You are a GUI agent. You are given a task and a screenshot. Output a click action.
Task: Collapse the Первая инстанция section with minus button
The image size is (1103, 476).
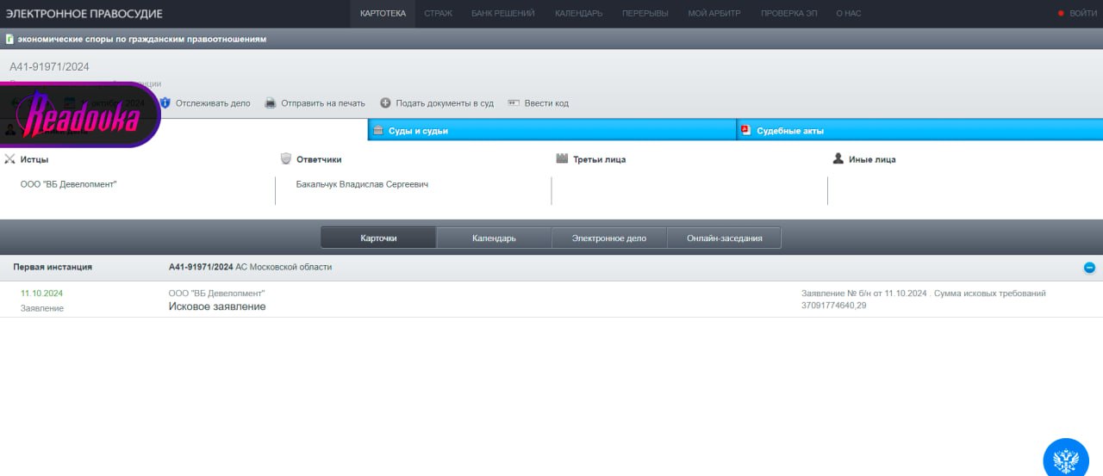1089,268
